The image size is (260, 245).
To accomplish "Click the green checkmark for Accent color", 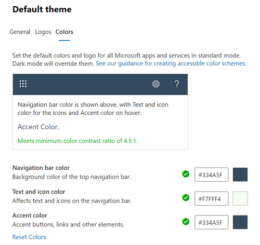I will (x=186, y=222).
